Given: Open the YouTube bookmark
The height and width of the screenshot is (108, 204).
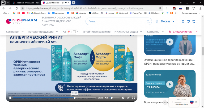Looking at the screenshot, I should point(23,13).
